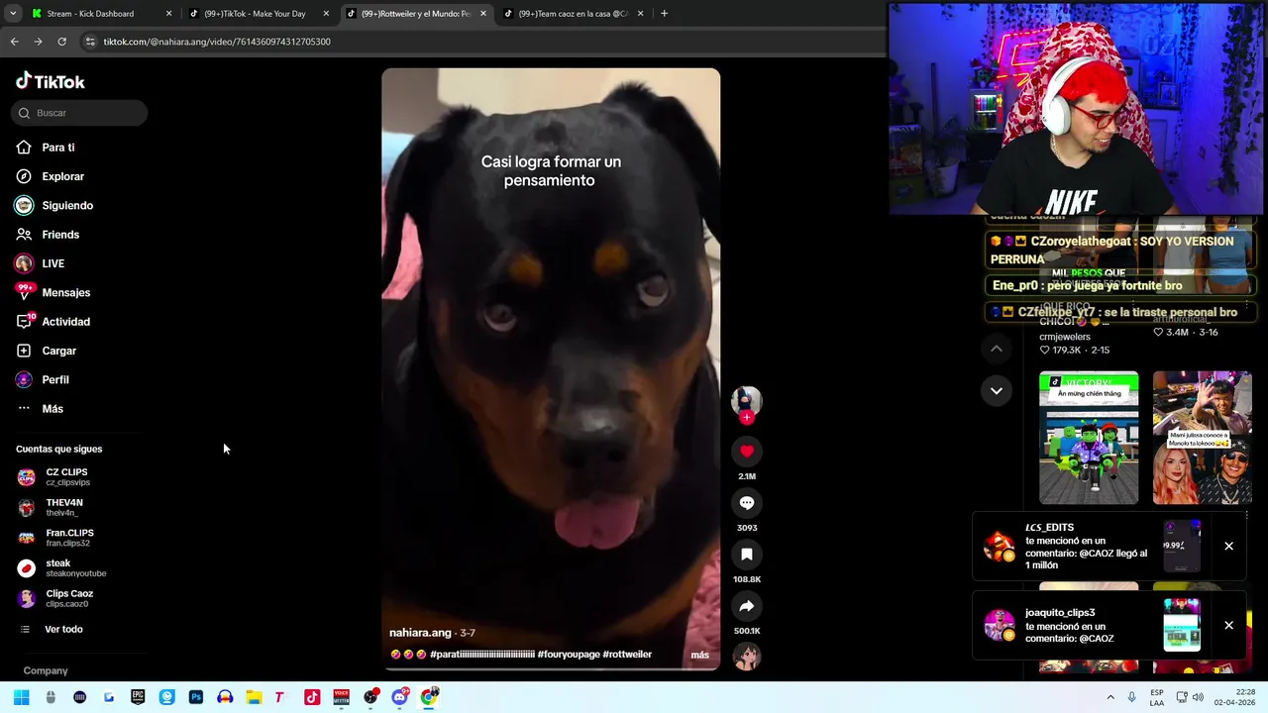Image resolution: width=1268 pixels, height=713 pixels.
Task: Open crmjewelers account name in sidebar
Action: click(1065, 337)
